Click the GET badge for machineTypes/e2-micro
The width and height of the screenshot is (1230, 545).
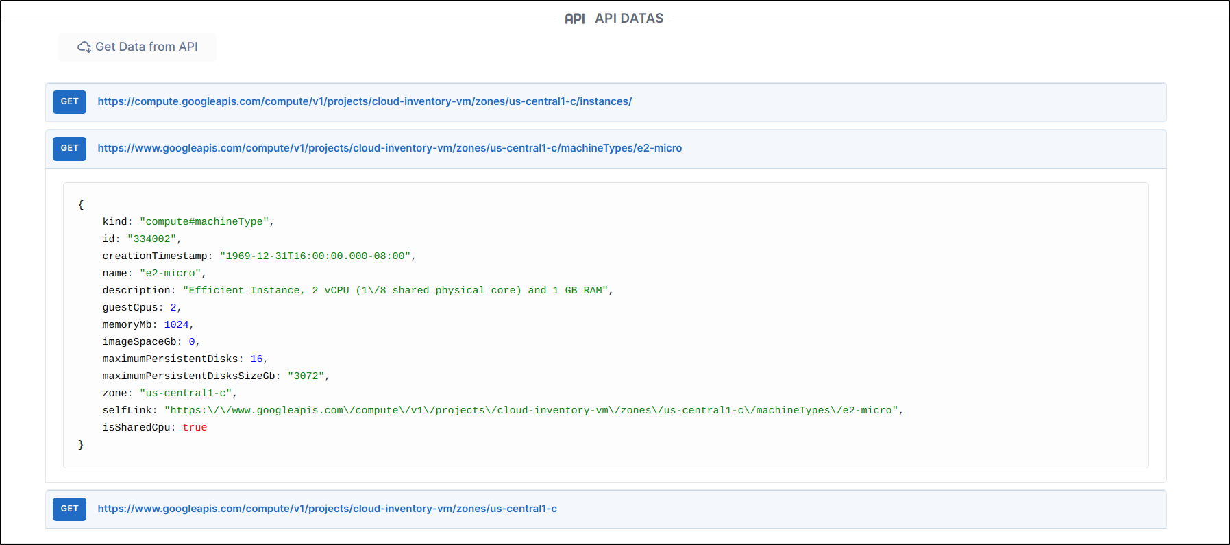69,148
